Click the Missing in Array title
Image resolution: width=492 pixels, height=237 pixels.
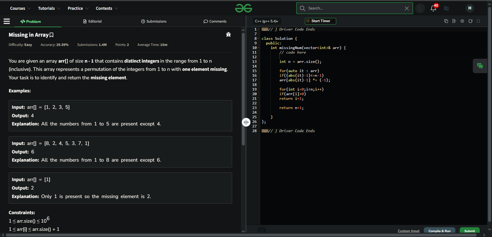[x=28, y=35]
